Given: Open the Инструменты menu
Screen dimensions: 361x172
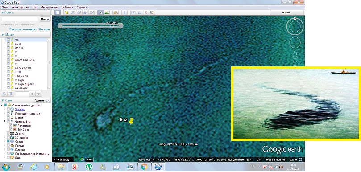Looking at the screenshot, I should point(49,7).
